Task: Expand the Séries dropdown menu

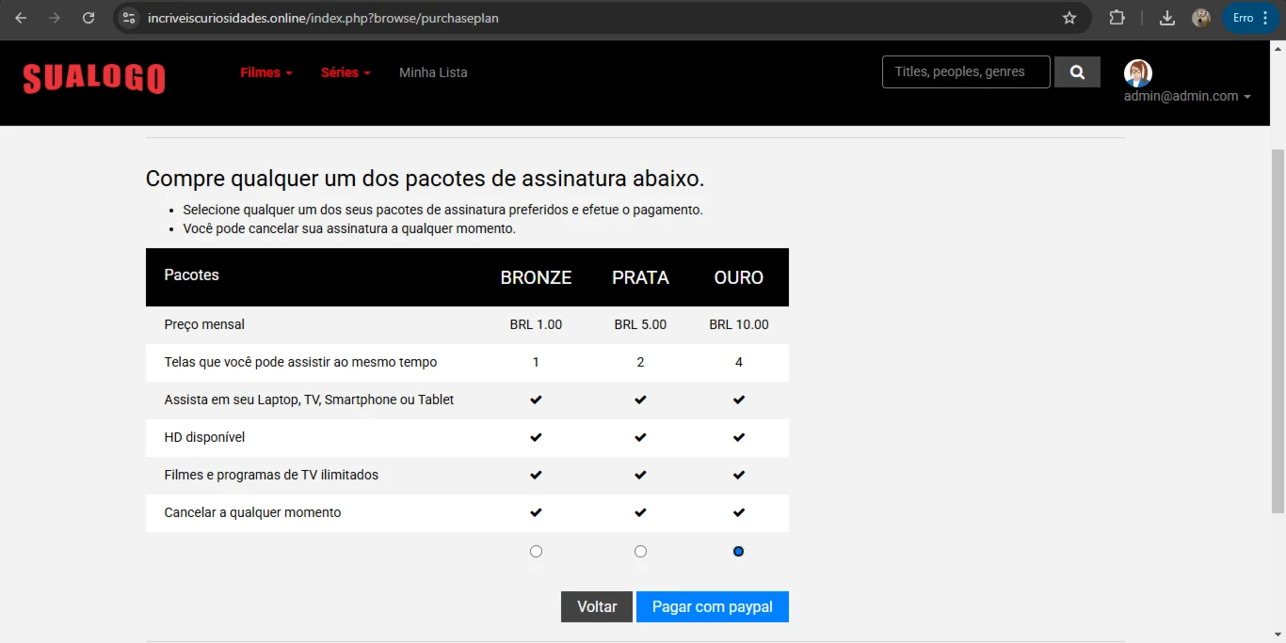Action: pyautogui.click(x=346, y=72)
